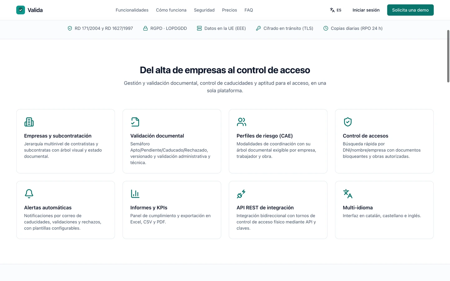Click the API REST de integración title

point(265,208)
